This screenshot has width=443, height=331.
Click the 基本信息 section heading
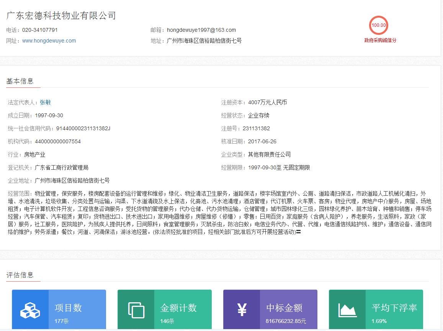[x=20, y=81]
